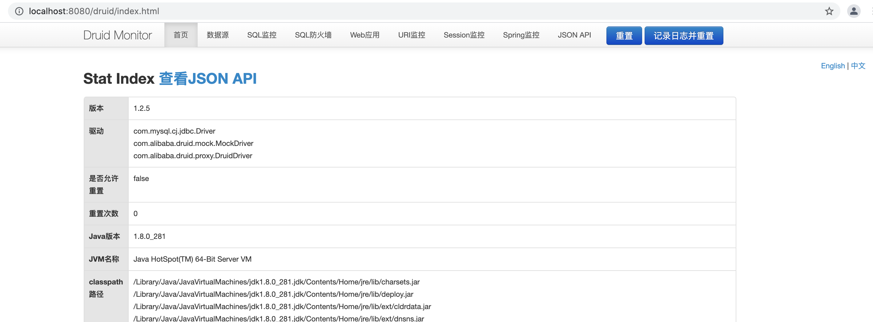
Task: Select the URI监控 tab
Action: [412, 35]
